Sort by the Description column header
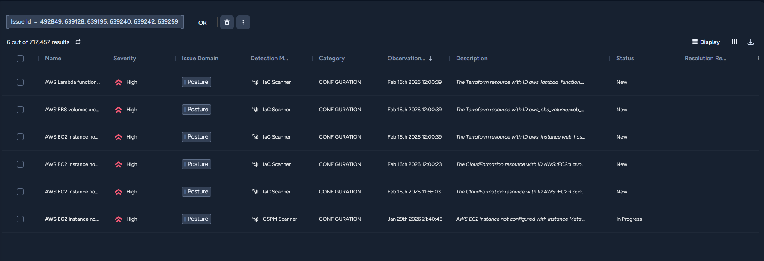764x261 pixels. click(472, 58)
